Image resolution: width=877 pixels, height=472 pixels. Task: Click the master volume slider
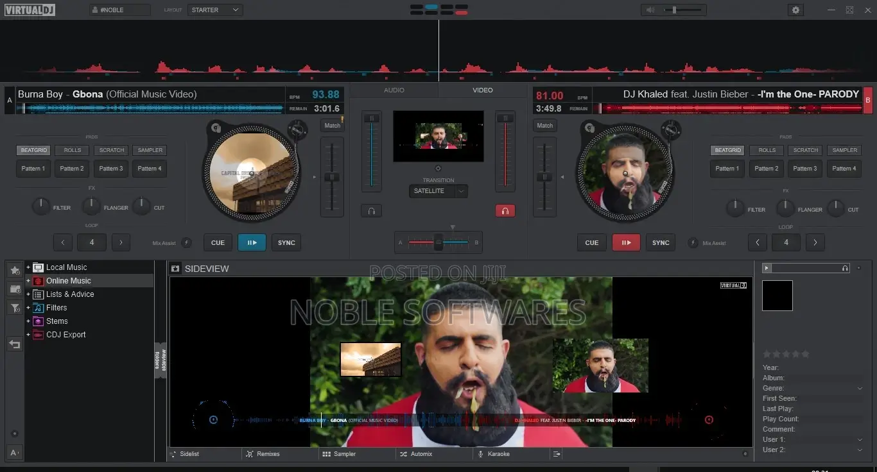[x=684, y=10]
